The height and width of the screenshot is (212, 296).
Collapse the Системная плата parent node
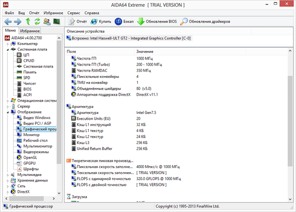8,50
